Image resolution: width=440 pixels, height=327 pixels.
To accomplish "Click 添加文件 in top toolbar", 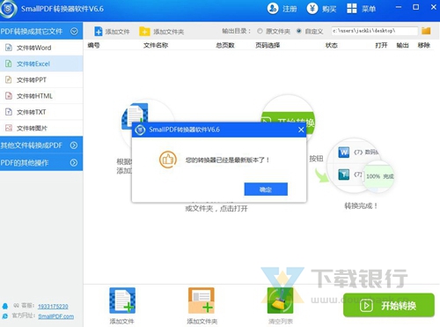I will (x=112, y=32).
